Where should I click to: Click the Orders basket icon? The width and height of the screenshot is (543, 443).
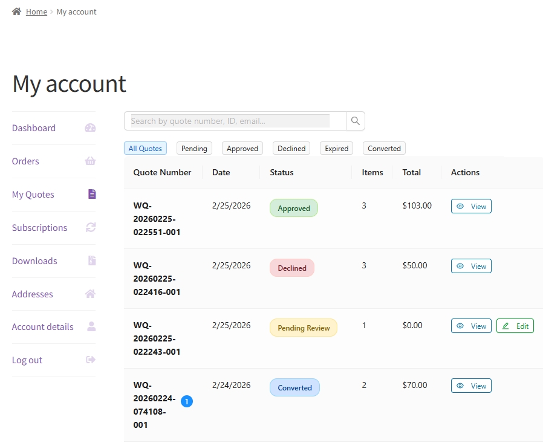[90, 161]
